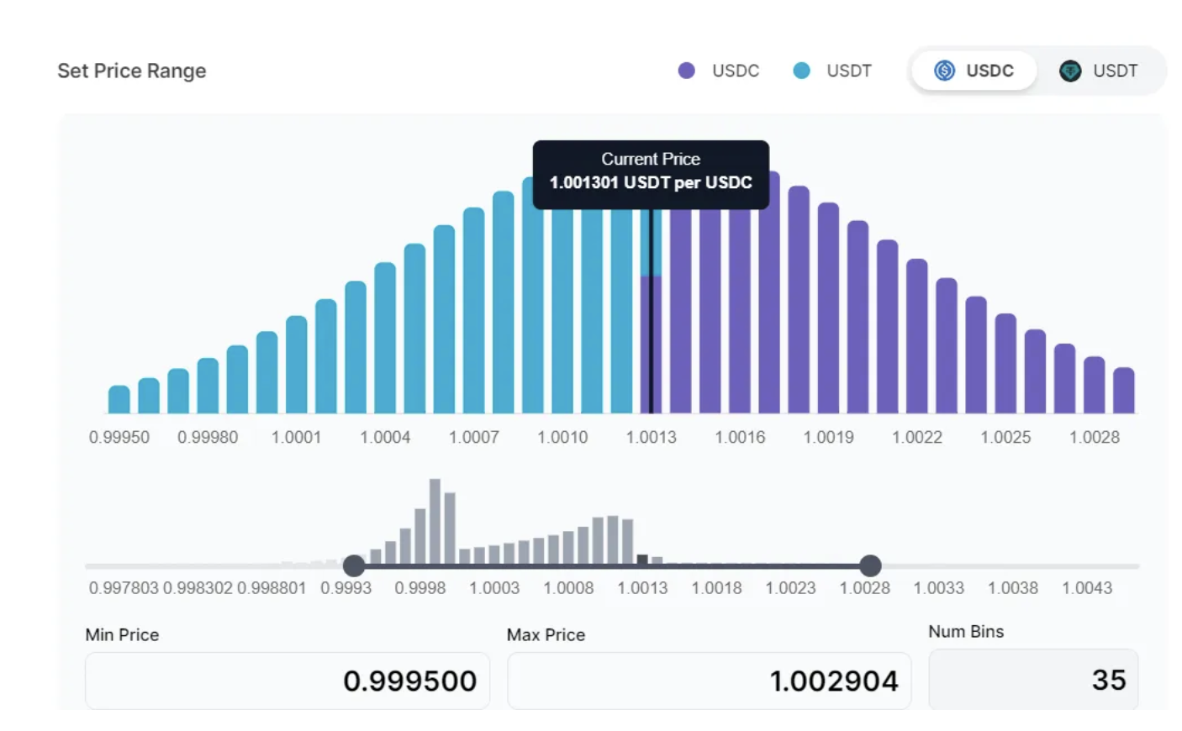This screenshot has height=731, width=1182.
Task: Click the "Set Price Range" heading
Action: pyautogui.click(x=132, y=71)
